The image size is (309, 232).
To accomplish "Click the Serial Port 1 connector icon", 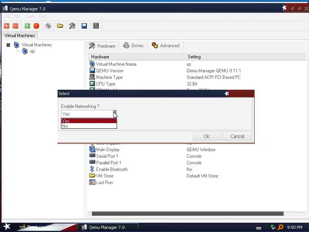I will click(92, 155).
